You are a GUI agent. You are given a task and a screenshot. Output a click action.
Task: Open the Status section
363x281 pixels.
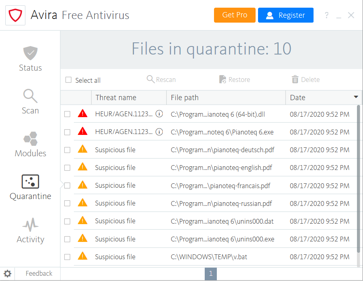[x=30, y=59]
